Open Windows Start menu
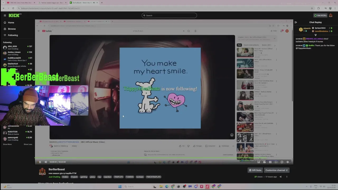The height and width of the screenshot is (190, 338). pyautogui.click(x=120, y=187)
